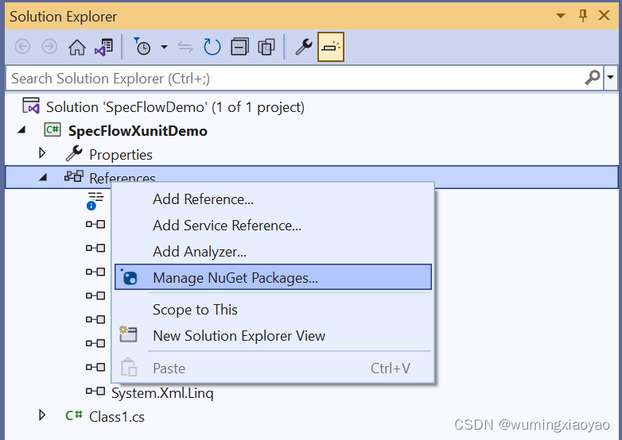622x440 pixels.
Task: Click the reference icon beside System.Xml.Linq
Action: point(95,392)
